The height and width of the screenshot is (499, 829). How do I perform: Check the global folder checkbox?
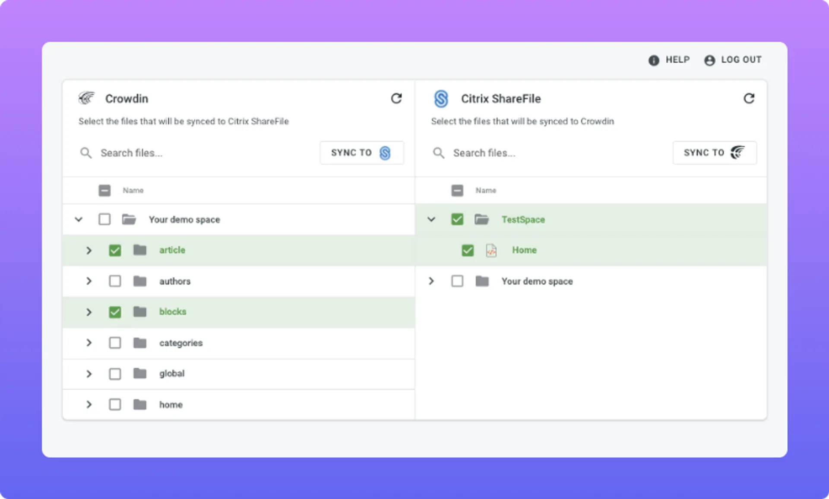[x=115, y=373]
